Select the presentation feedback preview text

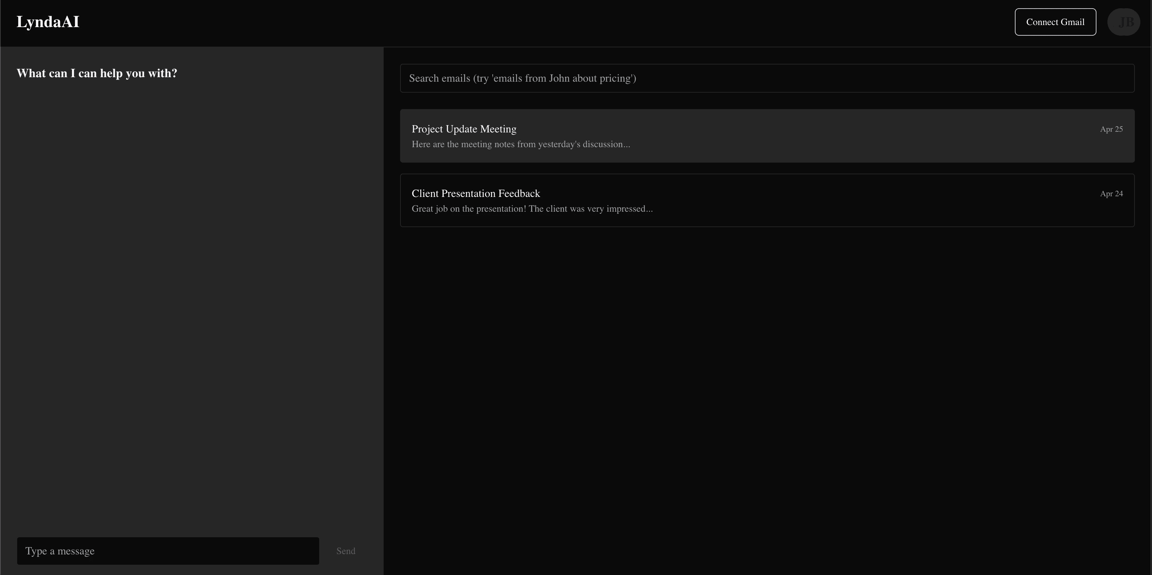coord(532,209)
